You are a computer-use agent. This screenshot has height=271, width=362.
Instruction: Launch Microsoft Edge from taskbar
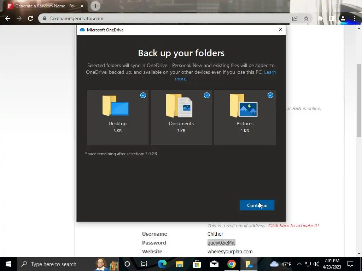[162, 264]
